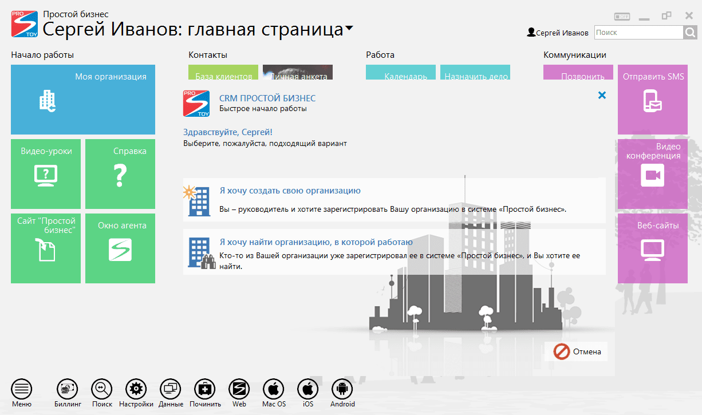This screenshot has height=415, width=702.
Task: Open the Справка help tile
Action: (x=120, y=174)
